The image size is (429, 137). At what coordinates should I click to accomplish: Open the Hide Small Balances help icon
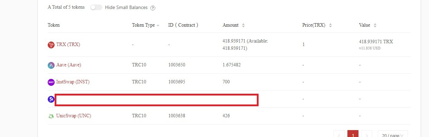153,8
